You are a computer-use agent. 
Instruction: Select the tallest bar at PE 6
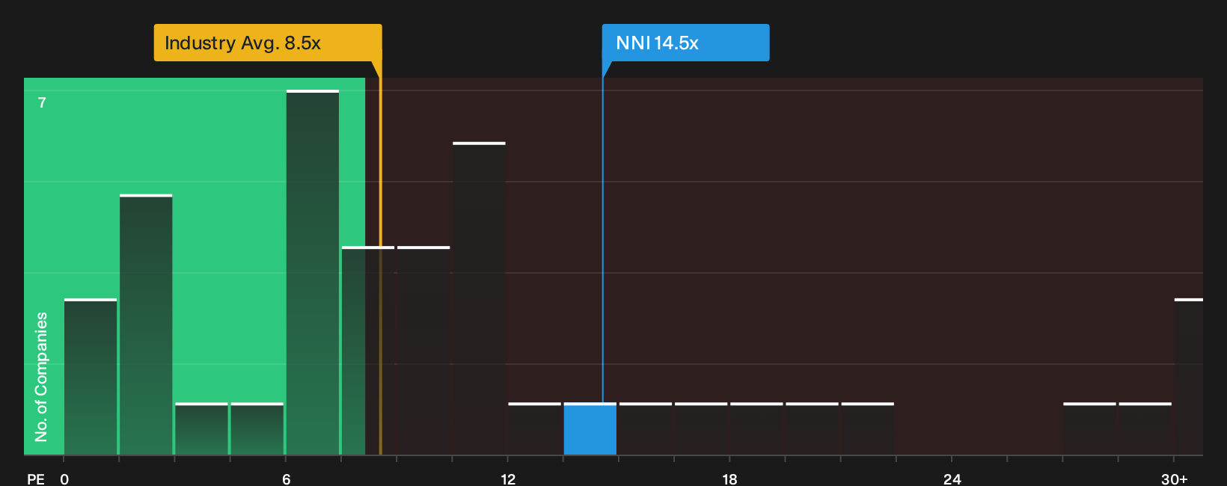(313, 272)
